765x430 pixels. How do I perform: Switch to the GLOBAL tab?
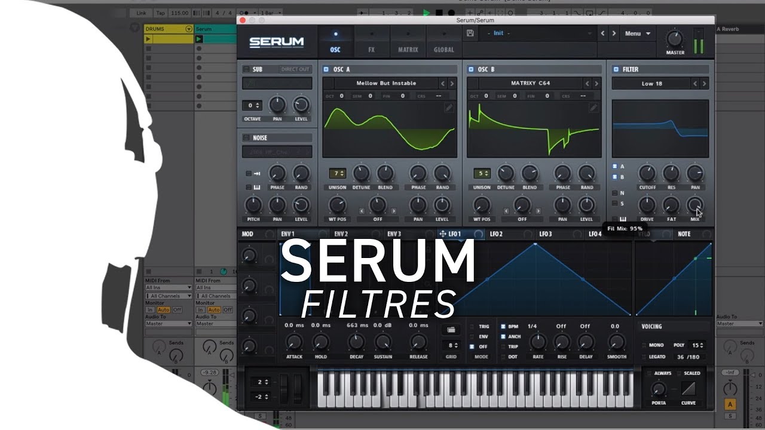pyautogui.click(x=444, y=41)
